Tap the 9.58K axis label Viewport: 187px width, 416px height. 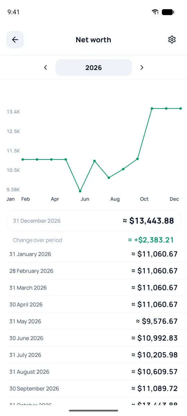14,190
